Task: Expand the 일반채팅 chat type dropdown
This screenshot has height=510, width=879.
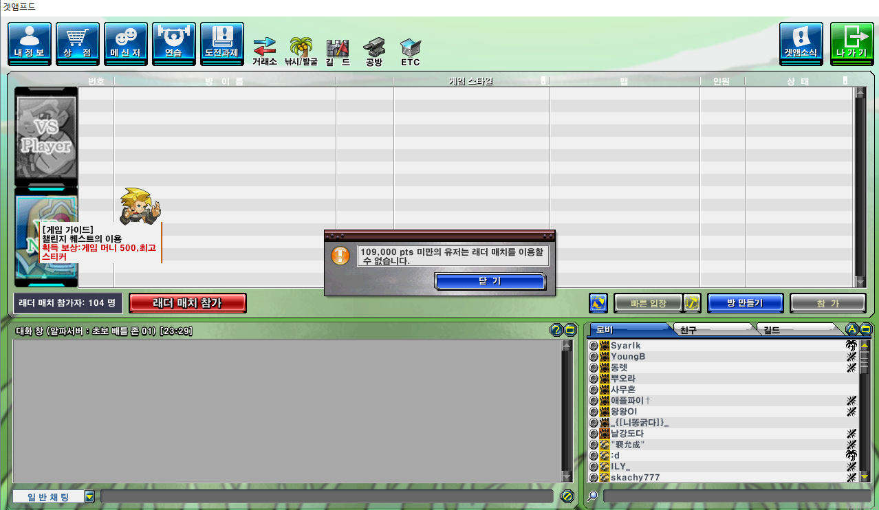Action: pyautogui.click(x=89, y=496)
